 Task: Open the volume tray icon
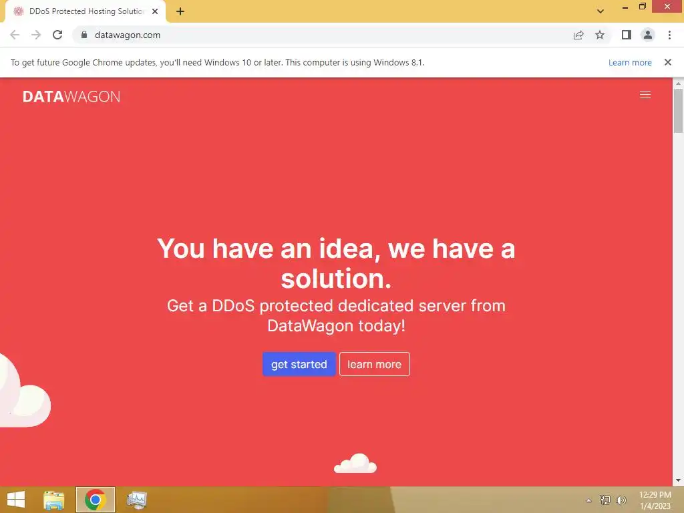click(x=621, y=500)
